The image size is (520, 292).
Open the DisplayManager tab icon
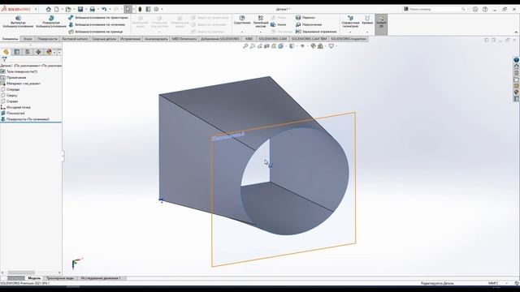(x=50, y=52)
